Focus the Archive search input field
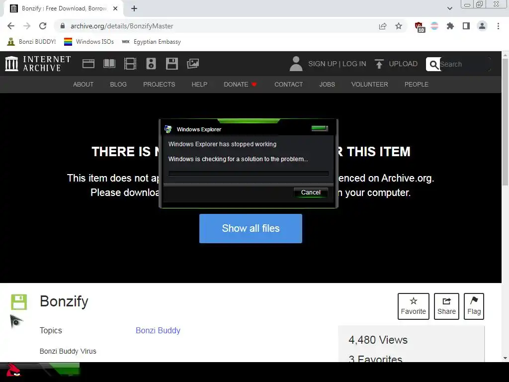Viewport: 509px width, 382px height. tap(464, 64)
